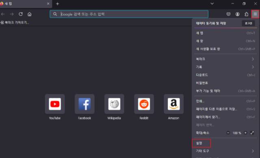Select 인쇄 print menu entry
This screenshot has width=260, height=158.
coord(225,101)
